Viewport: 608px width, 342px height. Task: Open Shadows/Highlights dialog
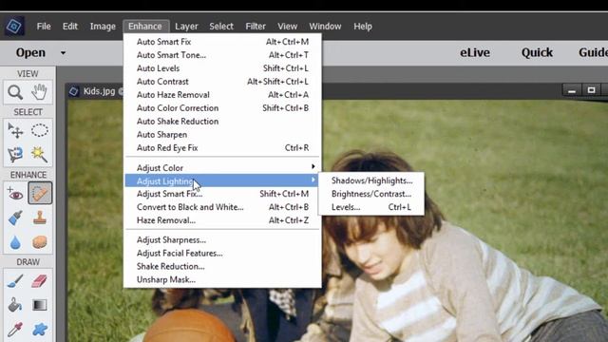371,180
